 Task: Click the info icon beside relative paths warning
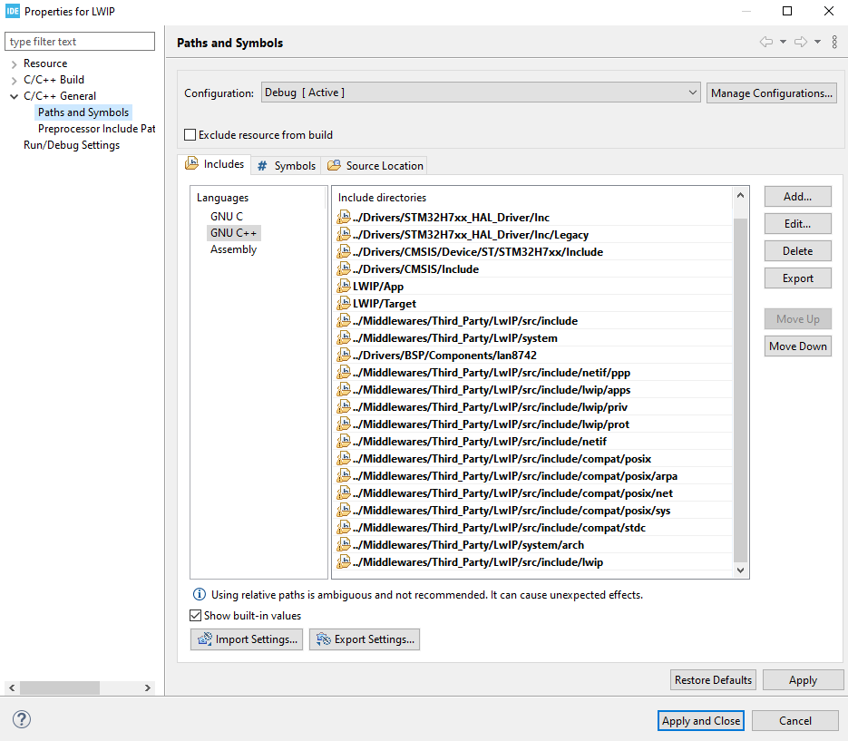pyautogui.click(x=199, y=594)
